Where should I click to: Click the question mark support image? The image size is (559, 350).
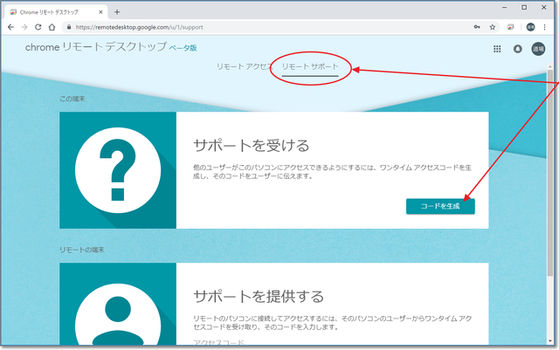[x=118, y=170]
